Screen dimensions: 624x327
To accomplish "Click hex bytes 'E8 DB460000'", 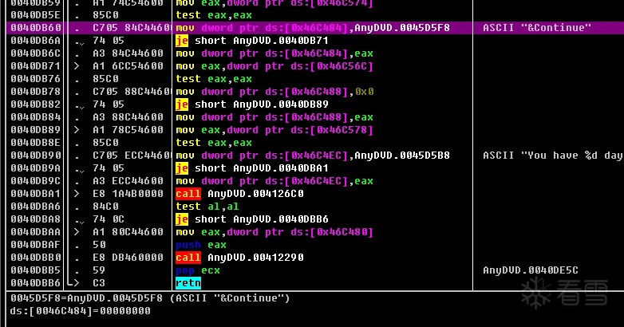I will (128, 257).
